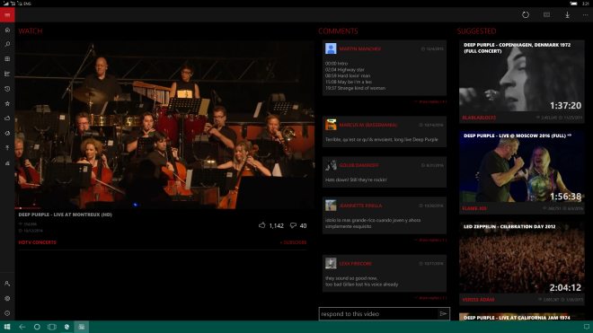
Task: Open Cortana circle on the taskbar
Action: 37,327
